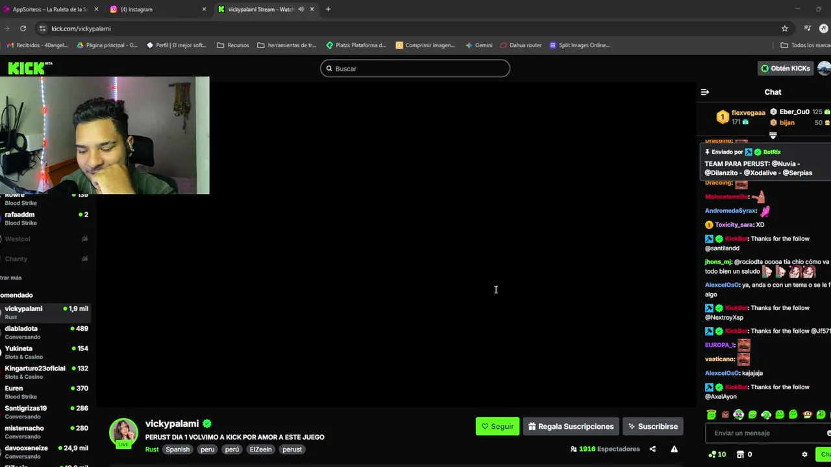Open Santigrizas19 channel in sidebar
The height and width of the screenshot is (467, 831).
coord(45,412)
